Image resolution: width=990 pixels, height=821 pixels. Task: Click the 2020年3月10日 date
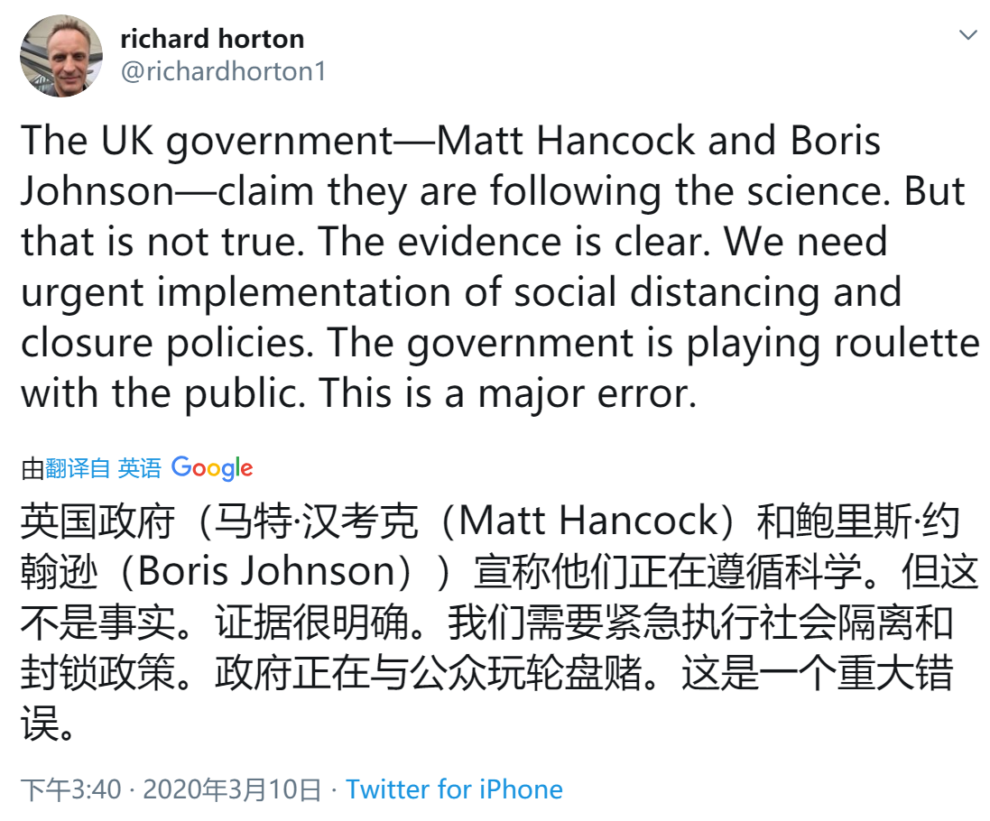point(232,789)
